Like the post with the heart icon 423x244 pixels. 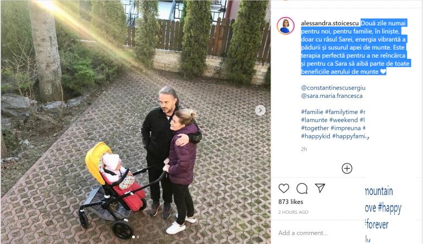(284, 188)
